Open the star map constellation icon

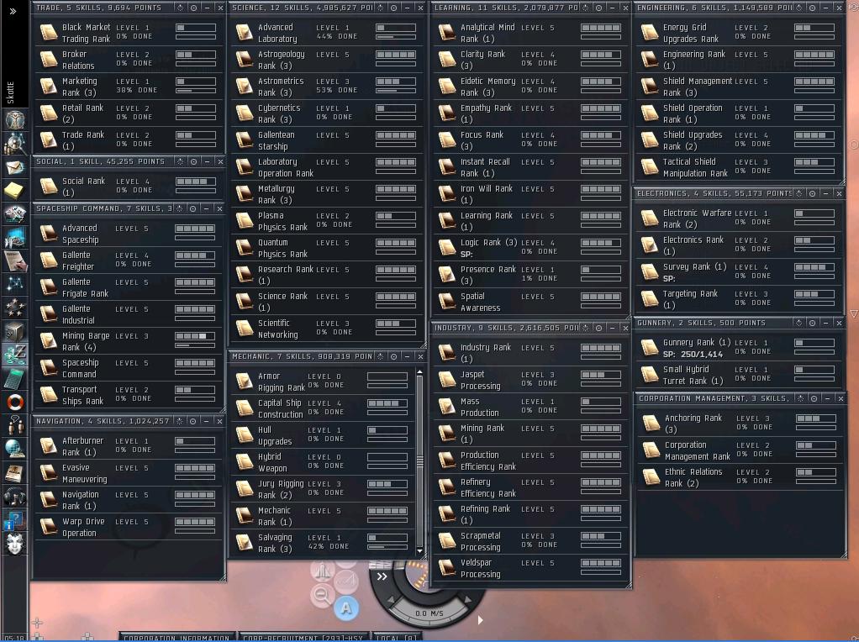tap(15, 284)
